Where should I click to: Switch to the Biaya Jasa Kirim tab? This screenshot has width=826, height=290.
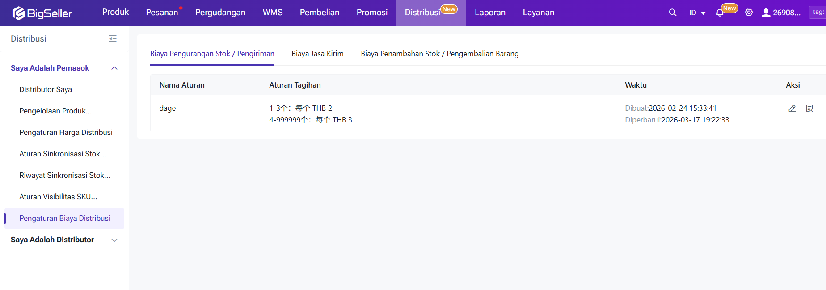point(317,54)
